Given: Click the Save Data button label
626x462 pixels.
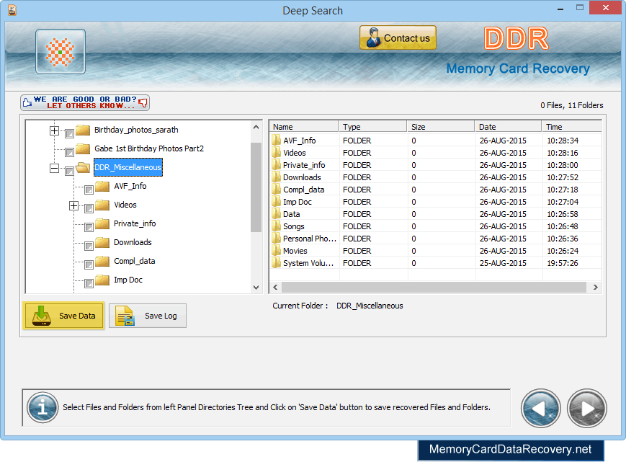Looking at the screenshot, I should 77,316.
